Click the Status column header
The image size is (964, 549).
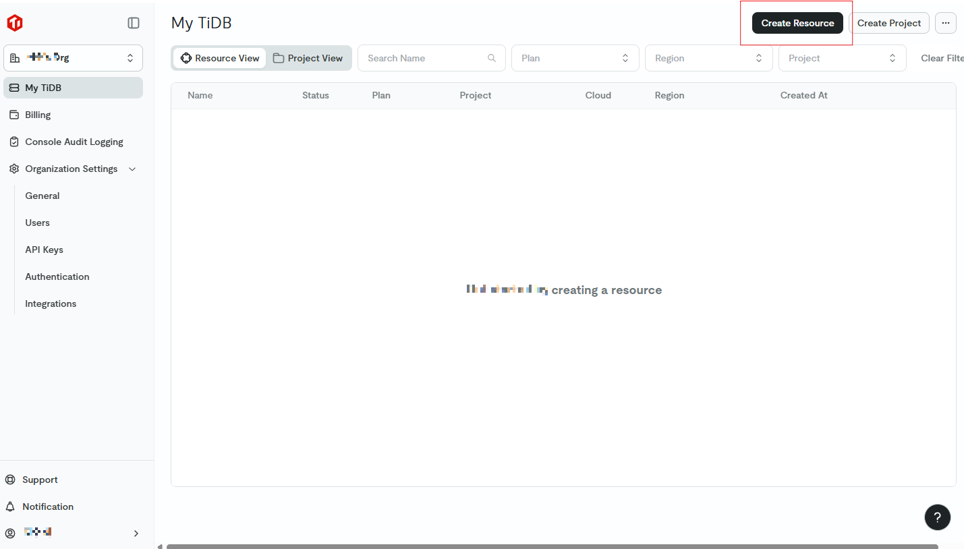pos(316,96)
